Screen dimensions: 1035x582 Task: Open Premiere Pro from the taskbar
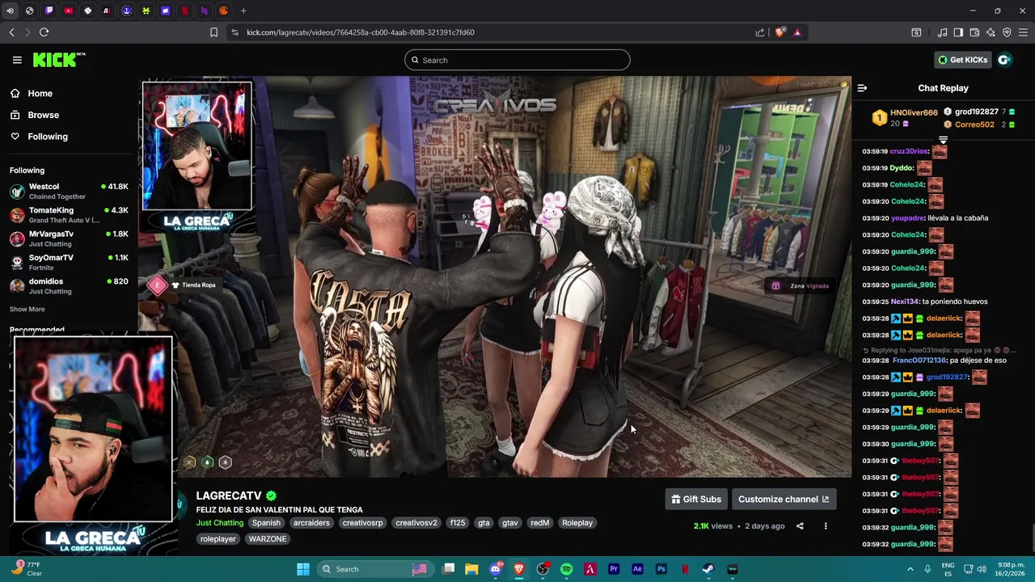tap(614, 569)
